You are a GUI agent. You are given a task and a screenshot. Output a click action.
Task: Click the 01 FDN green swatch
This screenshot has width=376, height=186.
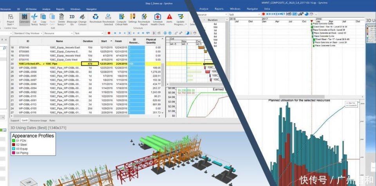point(14,141)
